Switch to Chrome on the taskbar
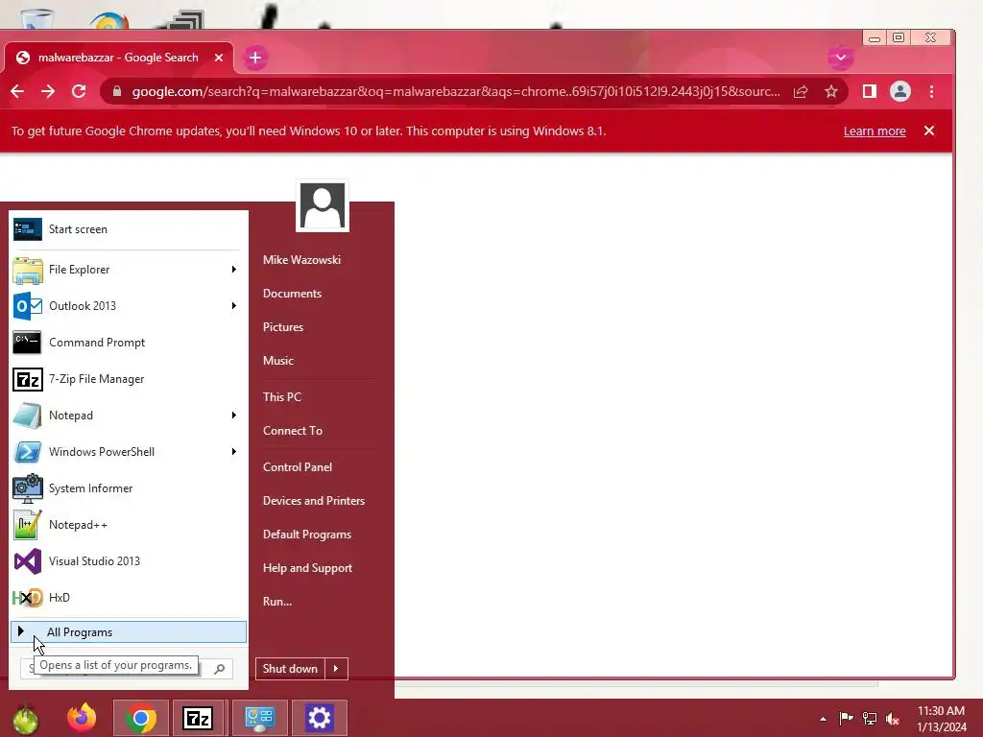The width and height of the screenshot is (983, 737). [141, 718]
